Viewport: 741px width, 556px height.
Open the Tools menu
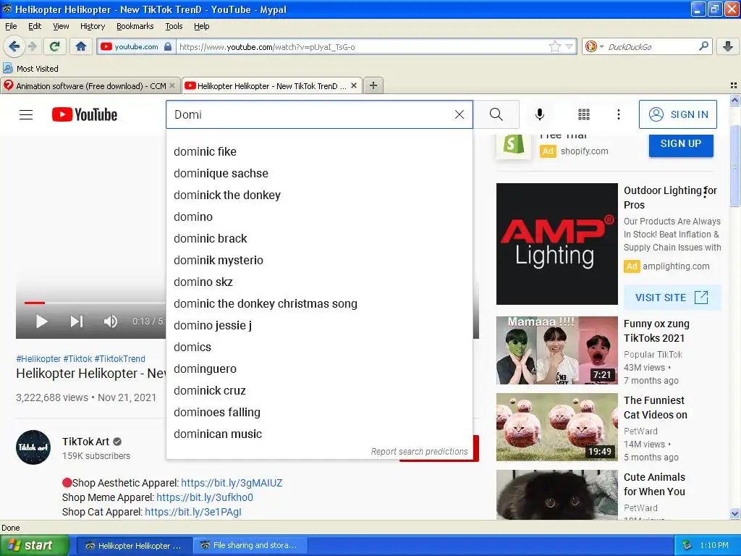(x=174, y=26)
